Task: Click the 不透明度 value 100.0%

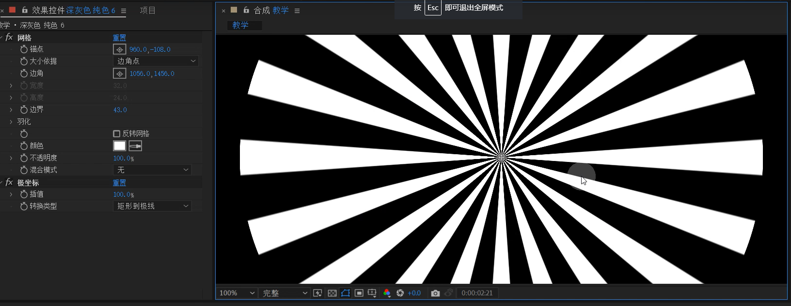Action: coord(123,158)
